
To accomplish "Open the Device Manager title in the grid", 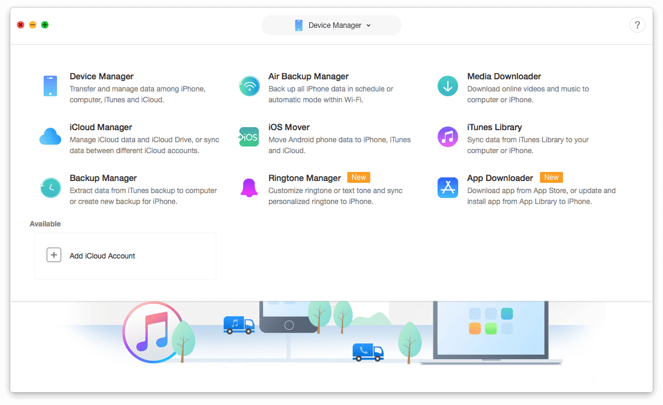I will [101, 76].
